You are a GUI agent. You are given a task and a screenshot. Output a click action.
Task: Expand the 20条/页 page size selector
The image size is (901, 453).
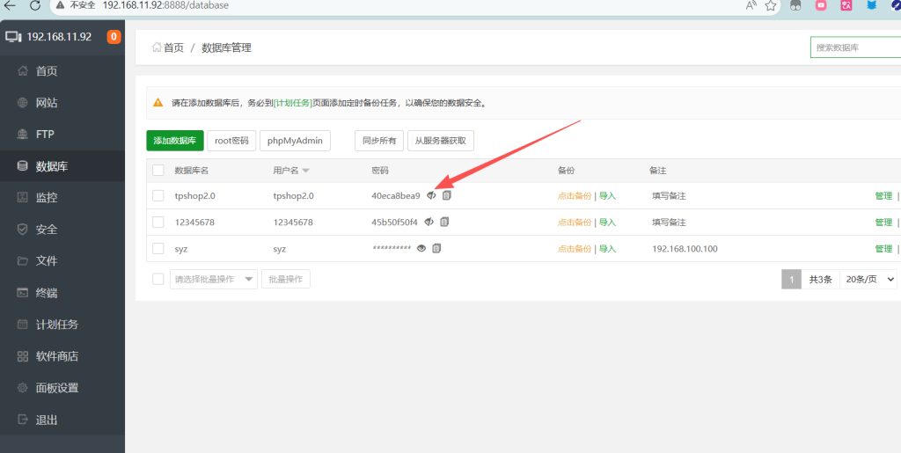click(x=868, y=279)
